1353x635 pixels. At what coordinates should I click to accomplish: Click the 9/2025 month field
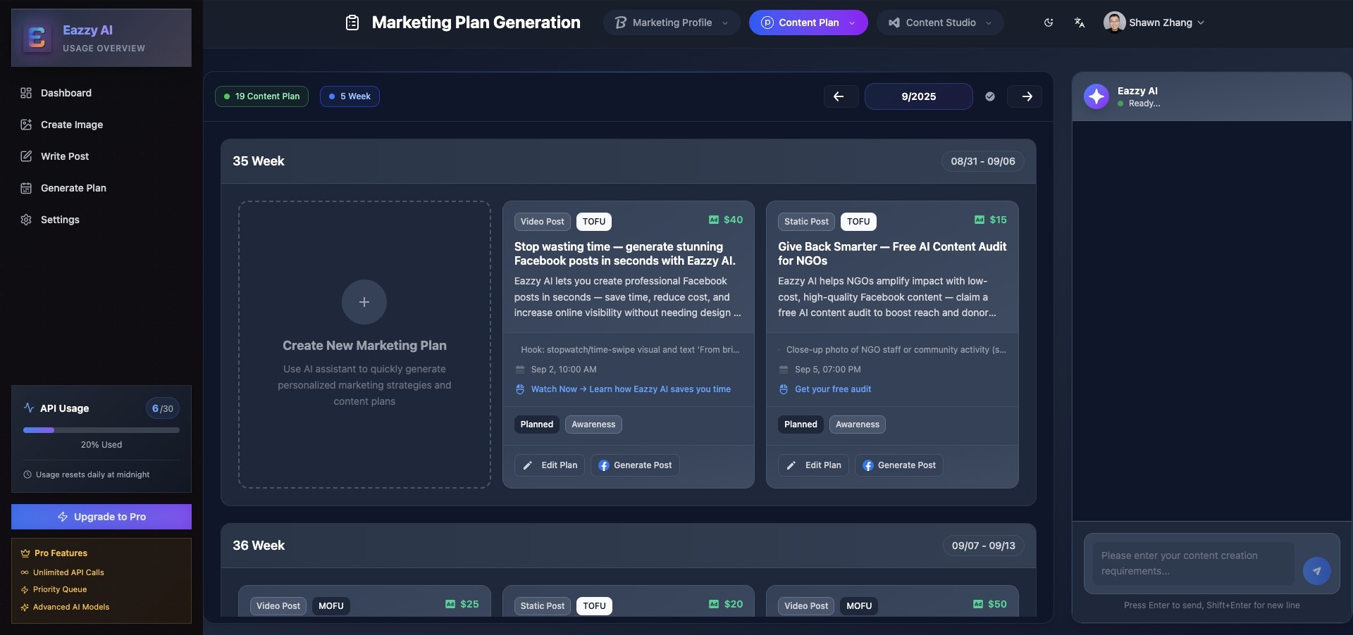point(919,96)
